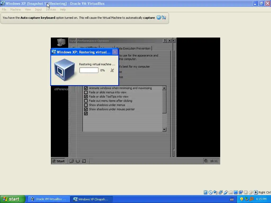The image size is (271, 203).
Task: Switch to Oracle VM VirtualBox taskbar button
Action: coord(49,199)
